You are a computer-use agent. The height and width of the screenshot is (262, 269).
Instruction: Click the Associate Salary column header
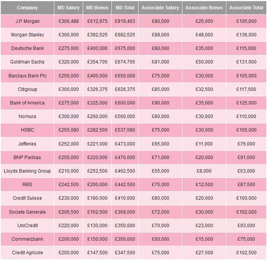point(160,8)
